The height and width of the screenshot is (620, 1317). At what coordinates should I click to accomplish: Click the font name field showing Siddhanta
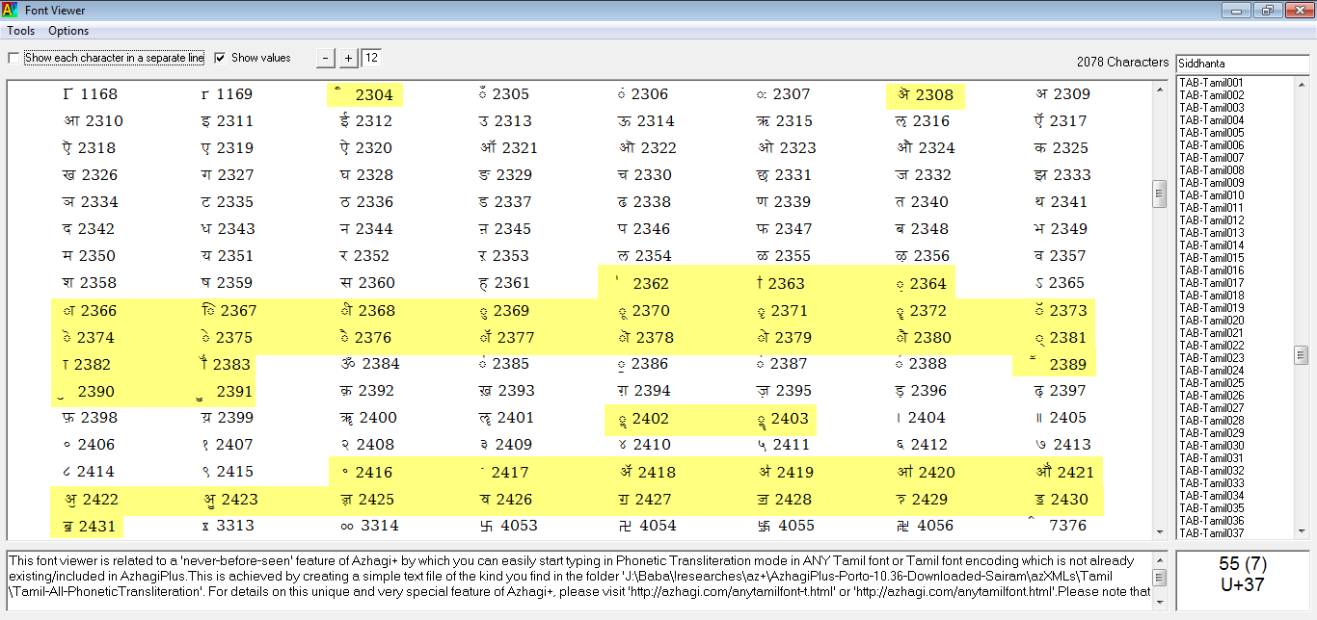pyautogui.click(x=1242, y=63)
